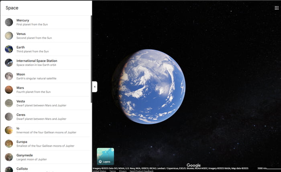
Task: Click the Earth globe thumbnail in the list
Action: tap(9, 49)
